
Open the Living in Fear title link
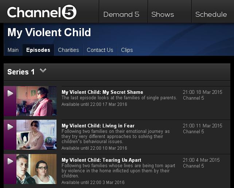tap(98, 126)
